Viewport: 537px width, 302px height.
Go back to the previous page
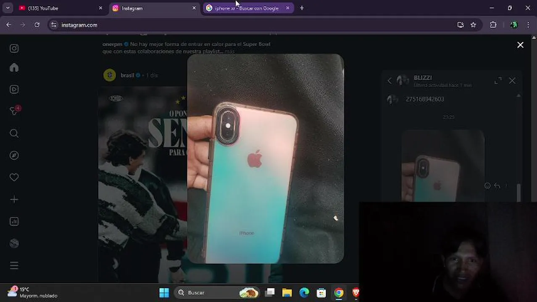click(x=9, y=25)
